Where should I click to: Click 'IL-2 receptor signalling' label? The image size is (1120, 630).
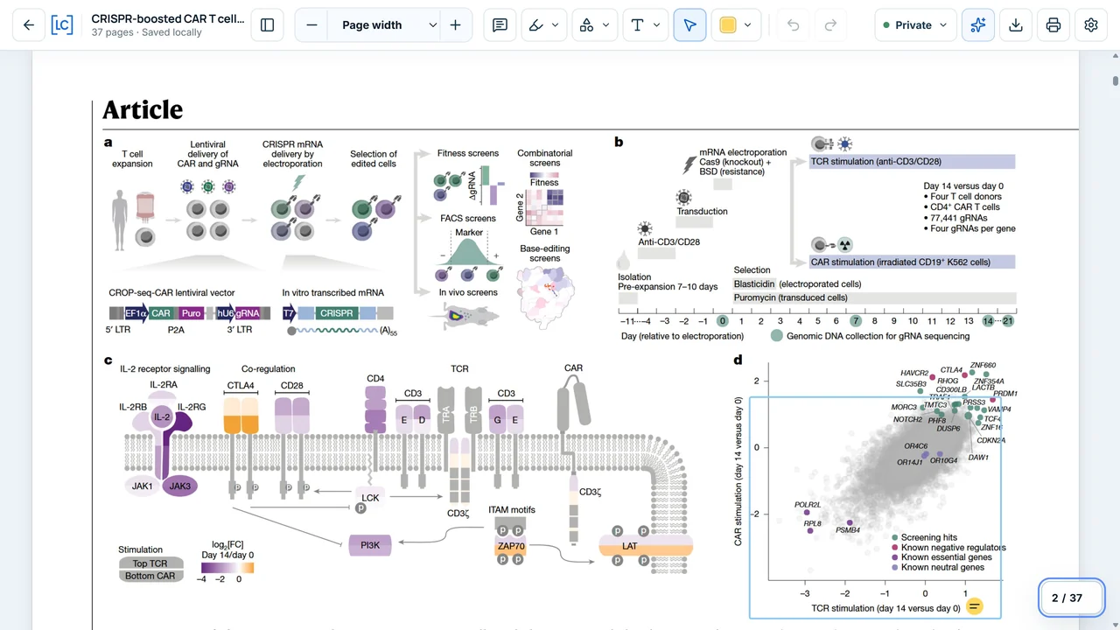coord(165,369)
